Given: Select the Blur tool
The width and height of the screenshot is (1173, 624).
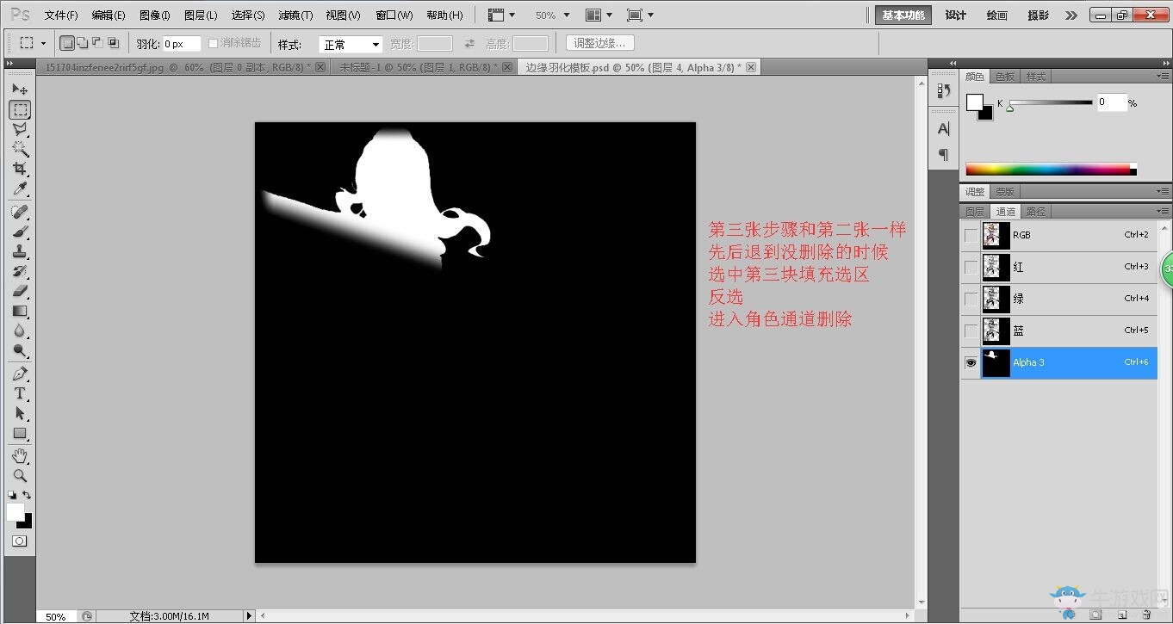Looking at the screenshot, I should pyautogui.click(x=20, y=331).
